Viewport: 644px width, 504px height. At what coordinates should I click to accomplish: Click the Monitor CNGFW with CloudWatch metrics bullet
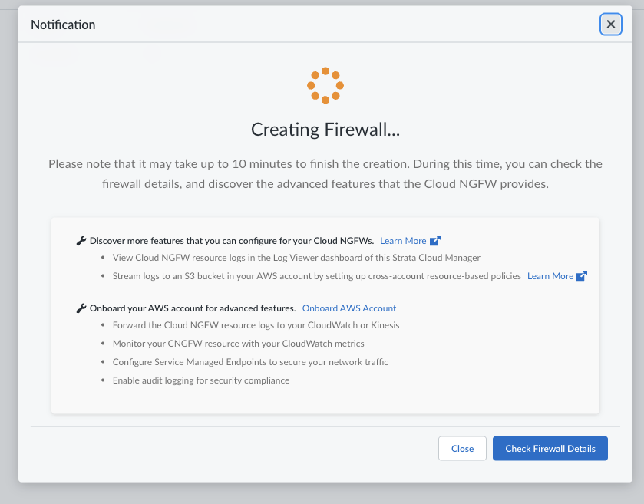[238, 344]
